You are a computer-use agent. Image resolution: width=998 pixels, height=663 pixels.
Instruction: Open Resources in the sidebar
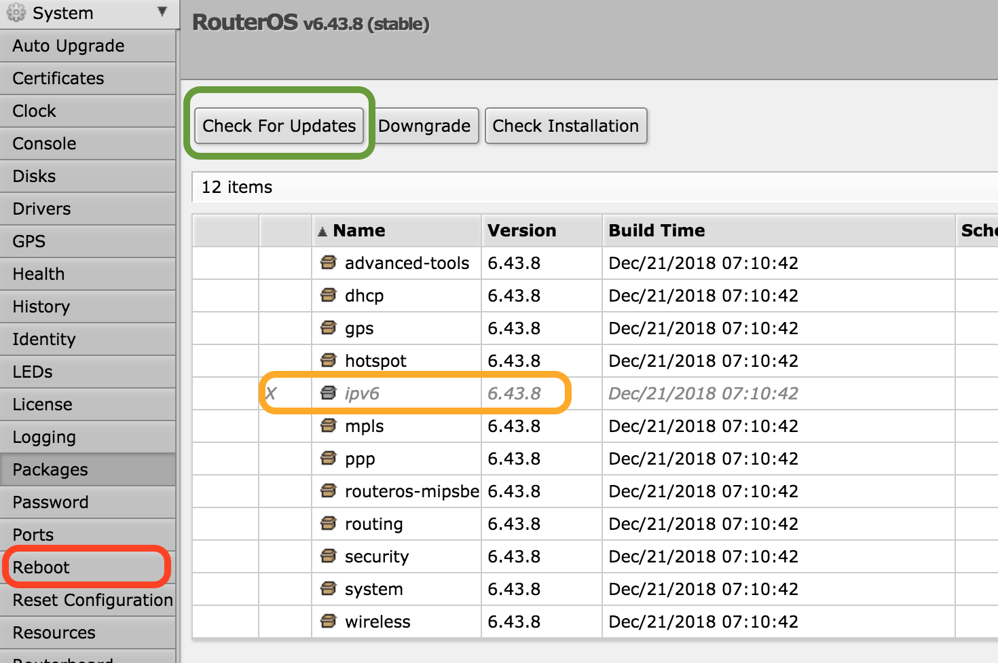click(88, 632)
